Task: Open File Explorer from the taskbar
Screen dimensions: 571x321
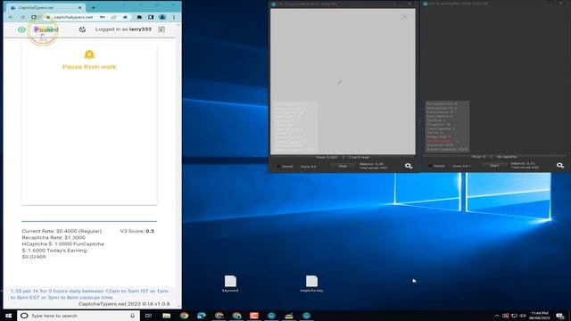Action: [167, 316]
